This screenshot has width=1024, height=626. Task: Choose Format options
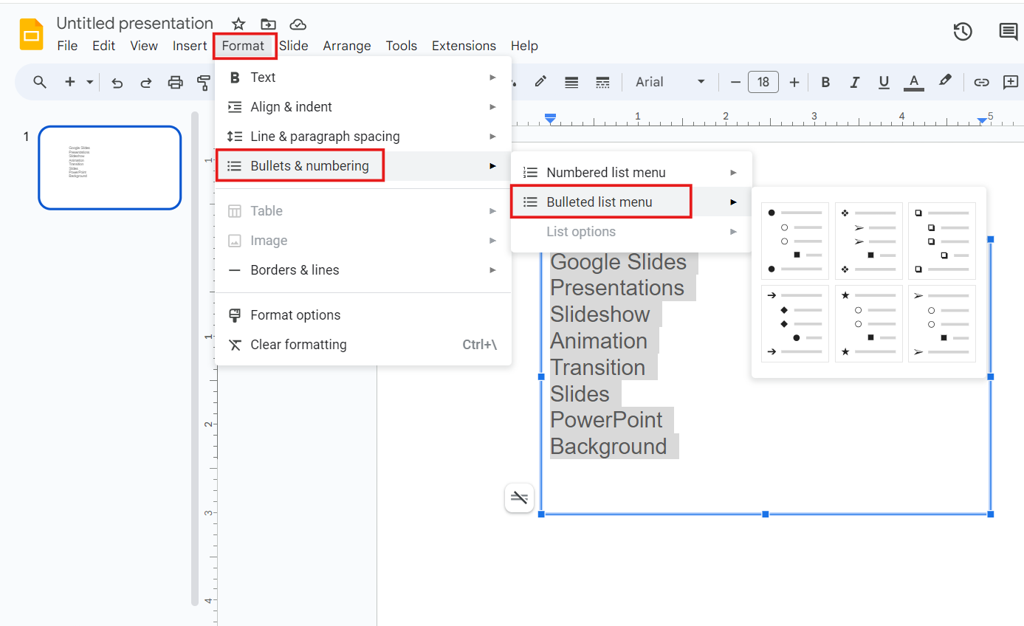point(363,315)
